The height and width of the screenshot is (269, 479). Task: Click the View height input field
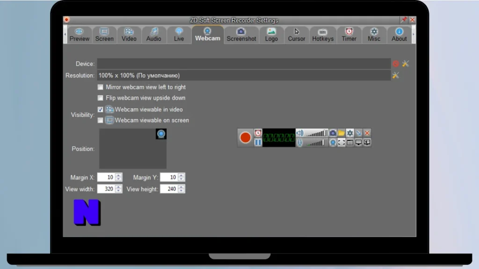pos(168,189)
